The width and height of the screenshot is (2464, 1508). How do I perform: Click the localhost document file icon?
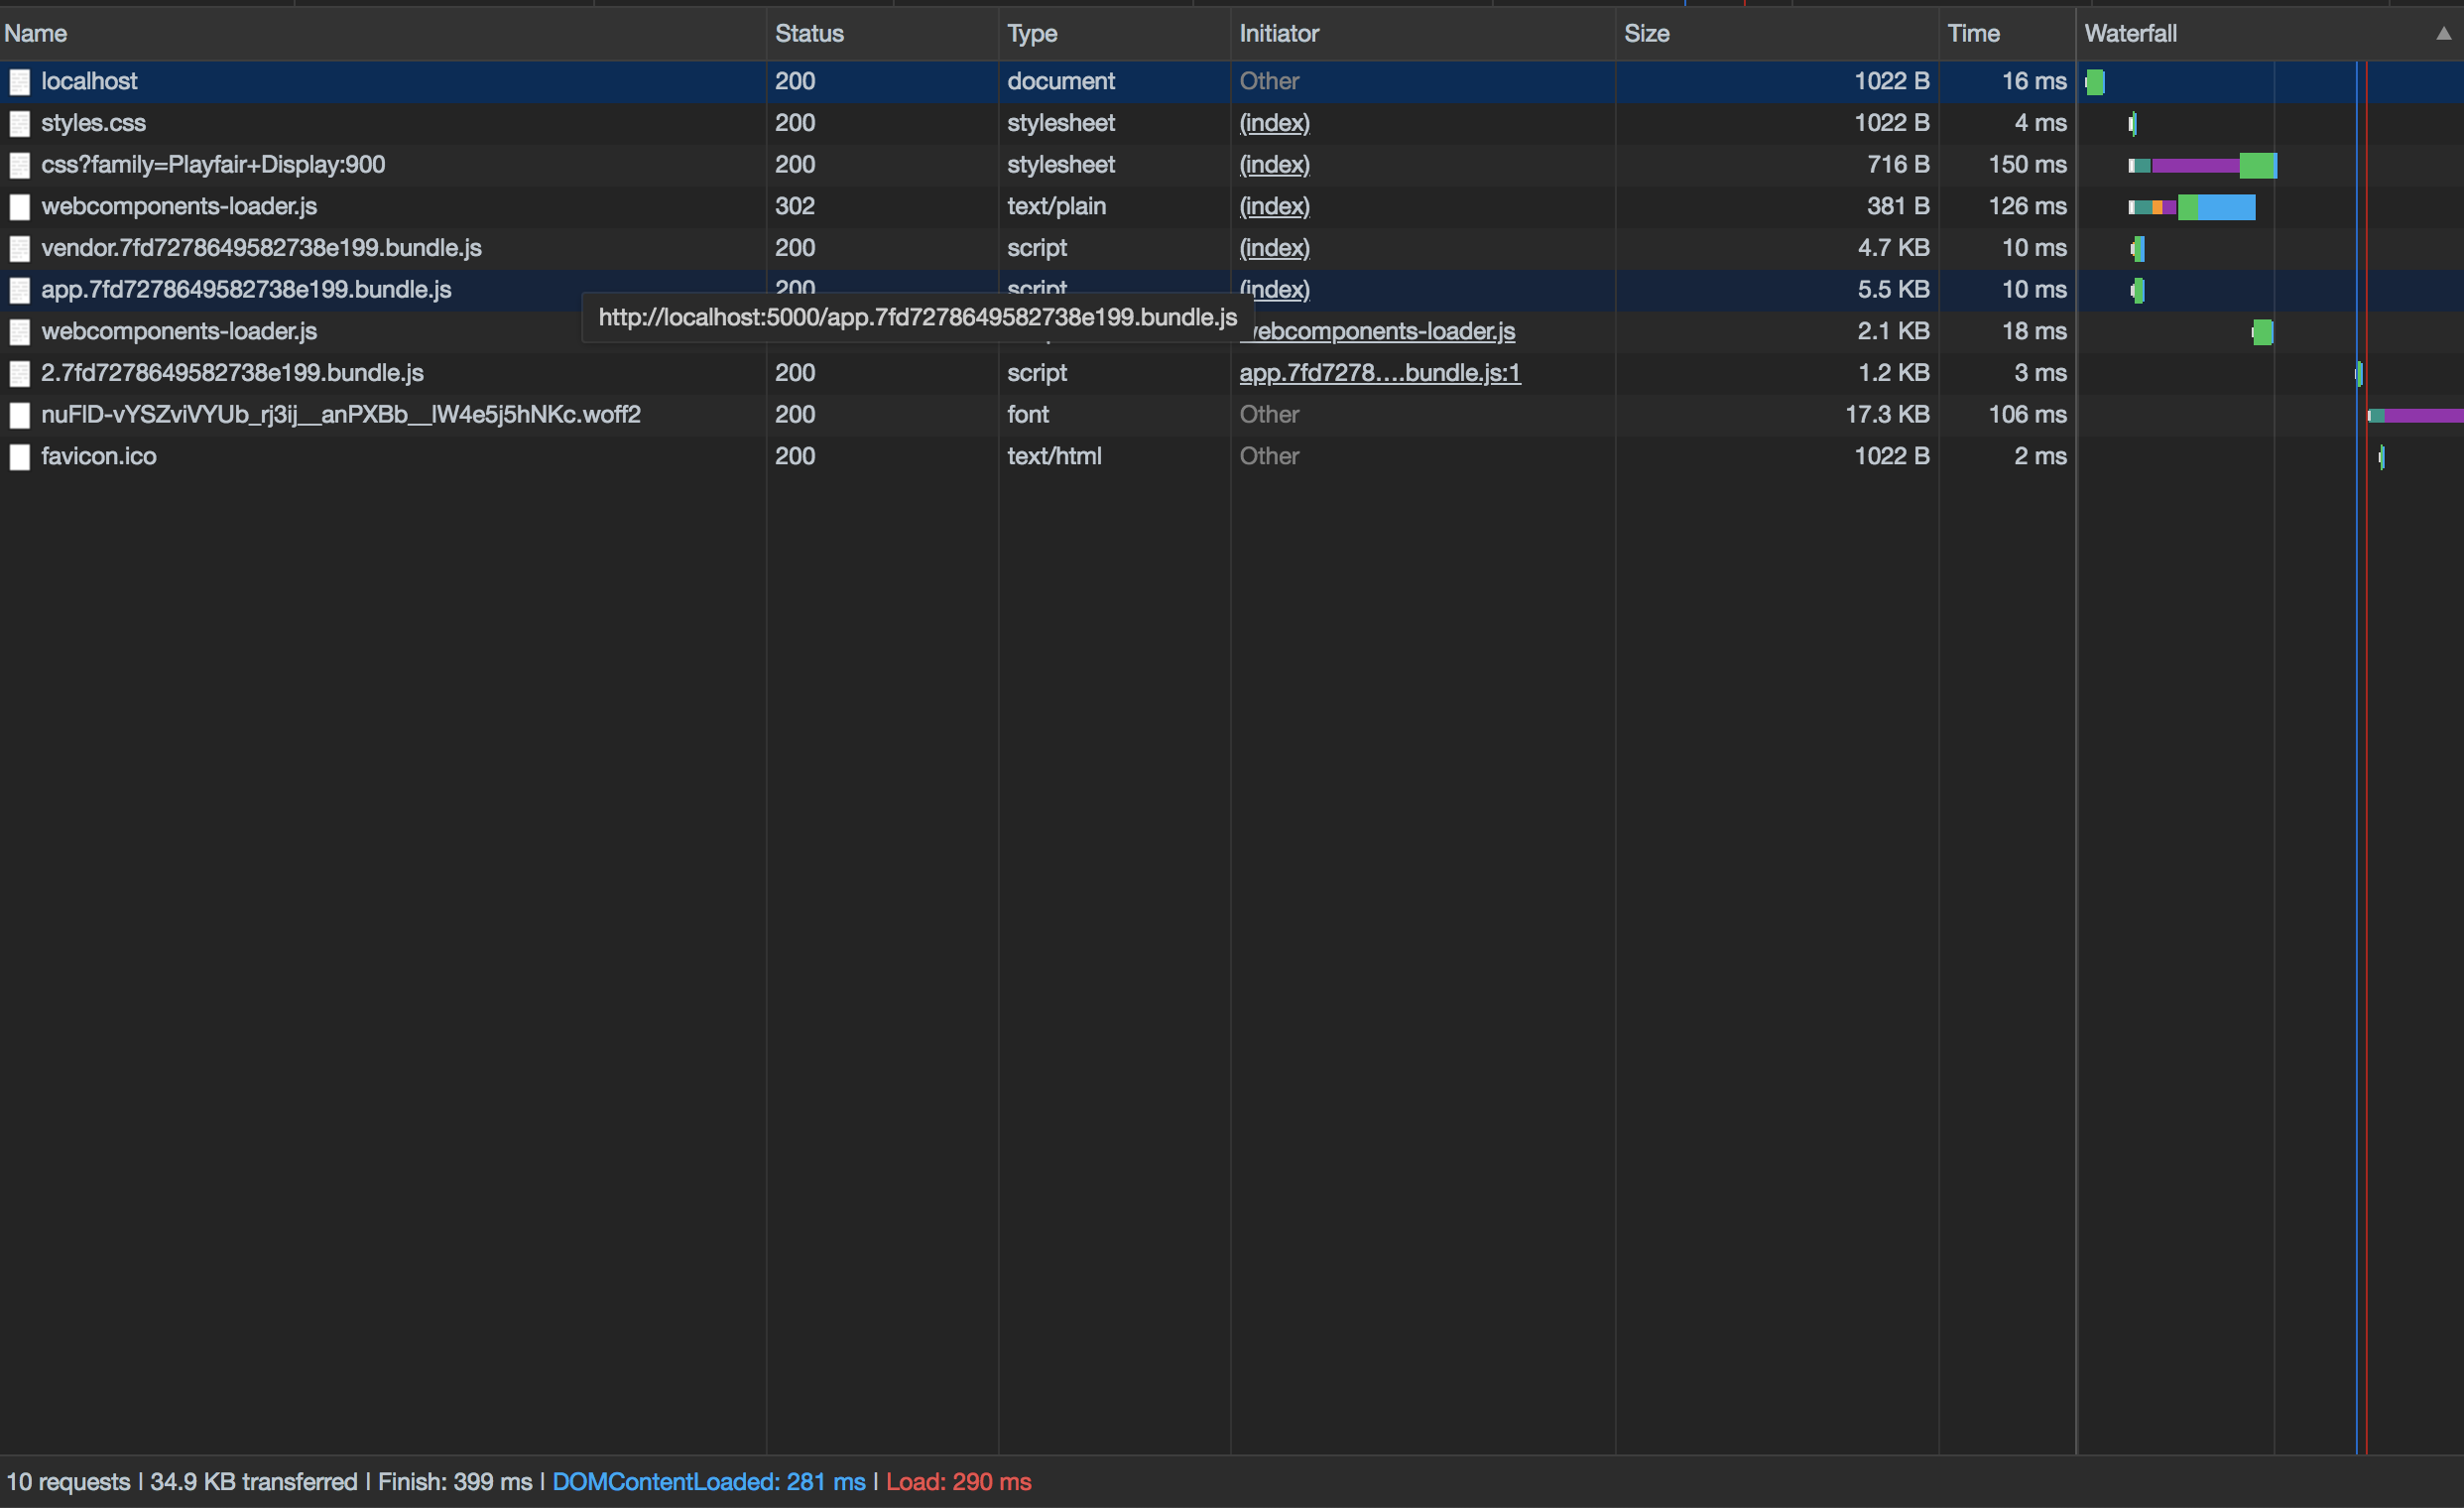click(x=19, y=82)
